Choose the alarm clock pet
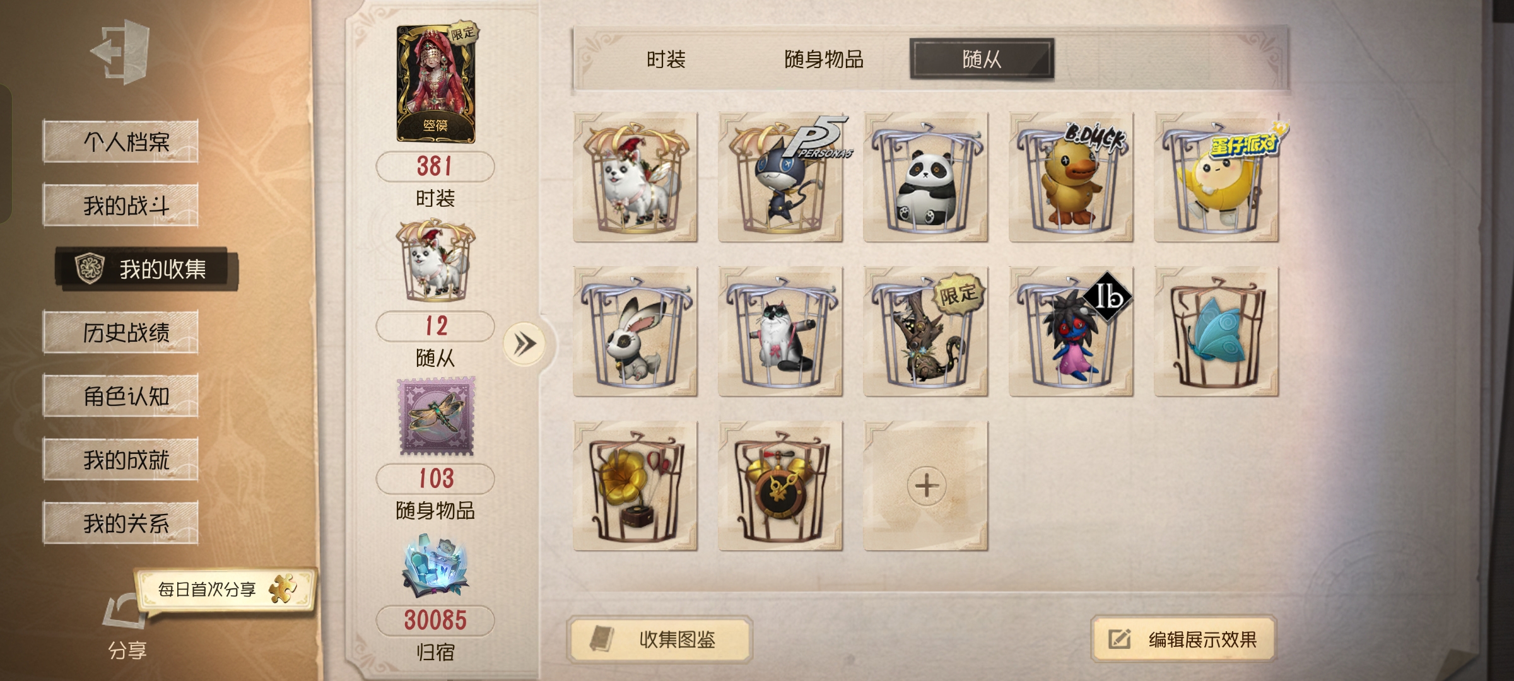 [x=781, y=486]
